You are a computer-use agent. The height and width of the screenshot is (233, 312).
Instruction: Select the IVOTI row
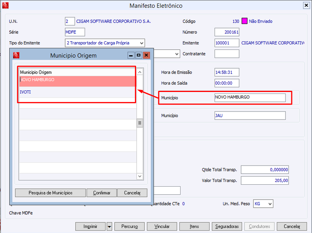click(x=78, y=92)
